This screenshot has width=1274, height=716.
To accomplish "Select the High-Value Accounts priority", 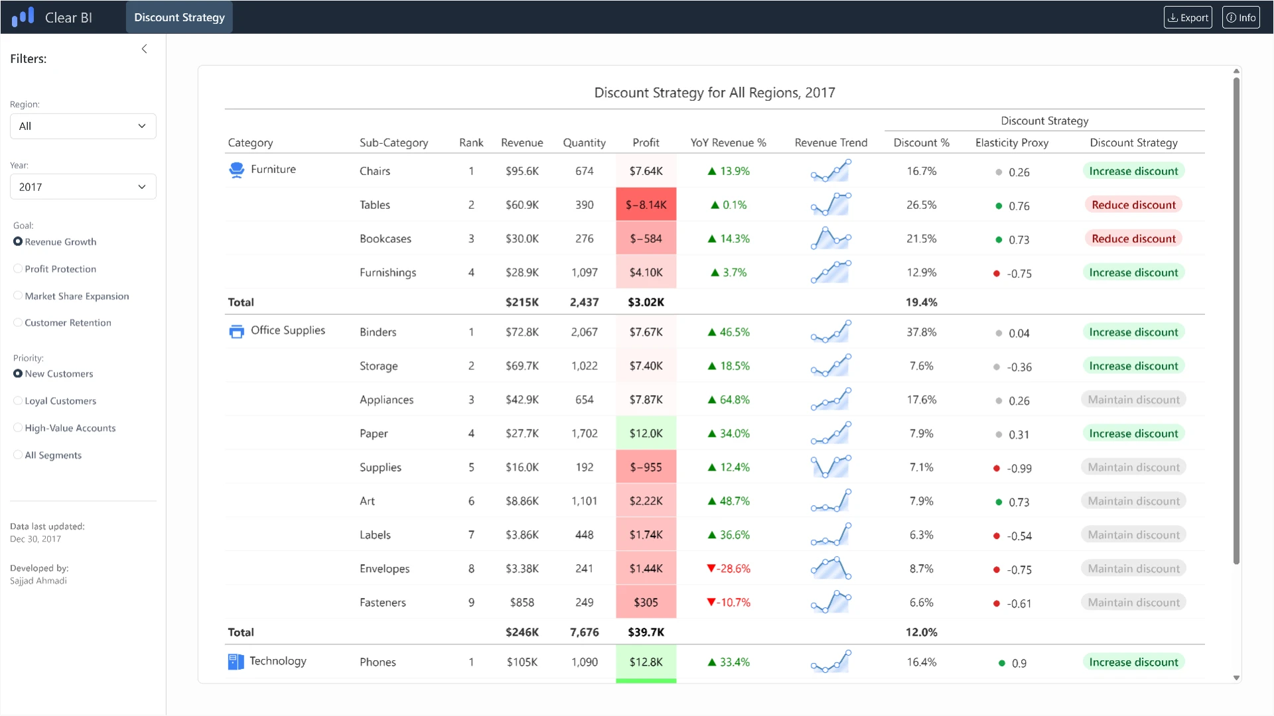I will click(x=18, y=428).
